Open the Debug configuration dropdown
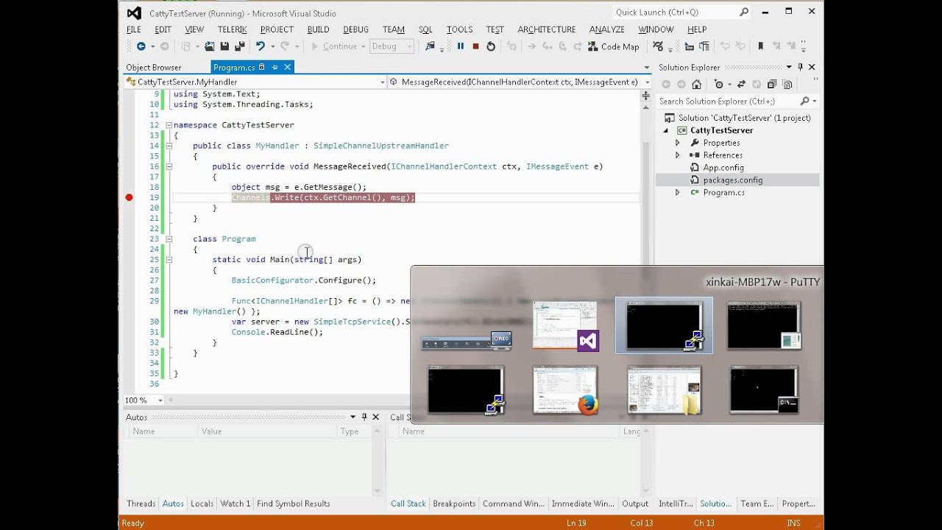 pos(391,46)
